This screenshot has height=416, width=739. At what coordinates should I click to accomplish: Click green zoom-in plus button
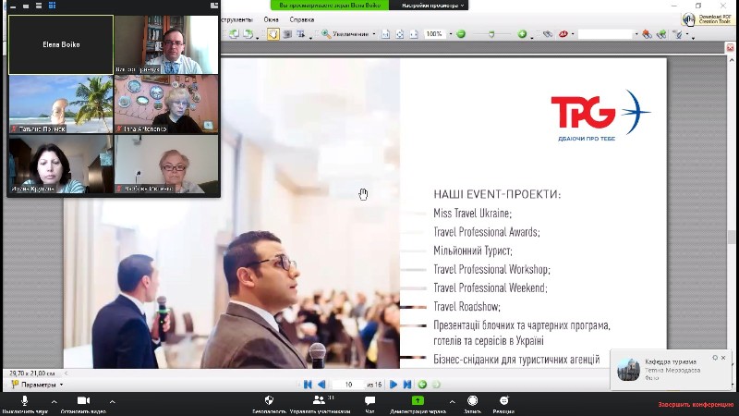click(522, 34)
